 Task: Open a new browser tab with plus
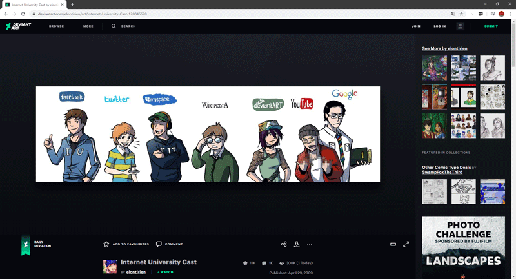[72, 5]
